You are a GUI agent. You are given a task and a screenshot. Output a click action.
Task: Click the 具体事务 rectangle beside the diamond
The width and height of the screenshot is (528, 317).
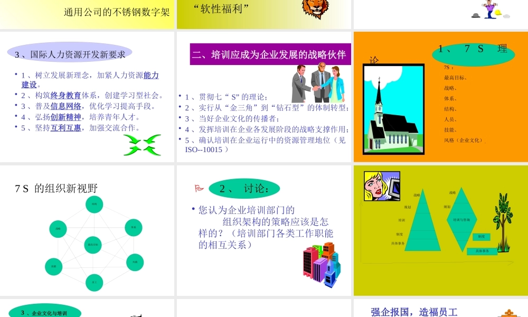point(482,251)
